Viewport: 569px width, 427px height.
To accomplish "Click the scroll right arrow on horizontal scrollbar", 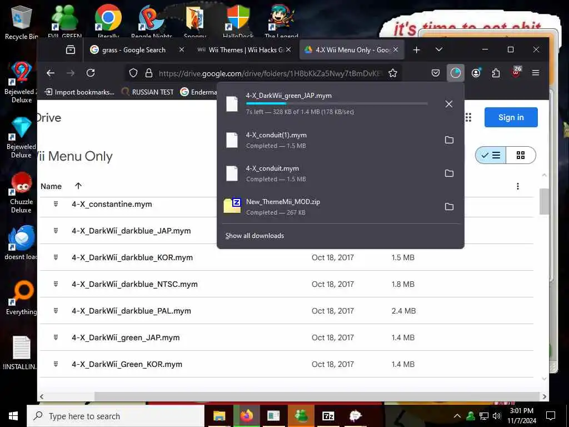I will coord(543,396).
